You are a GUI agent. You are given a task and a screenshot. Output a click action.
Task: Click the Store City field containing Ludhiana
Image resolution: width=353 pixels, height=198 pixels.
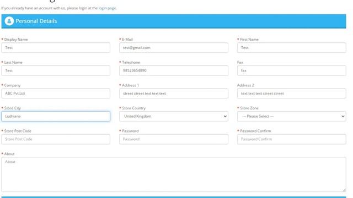[x=56, y=116]
